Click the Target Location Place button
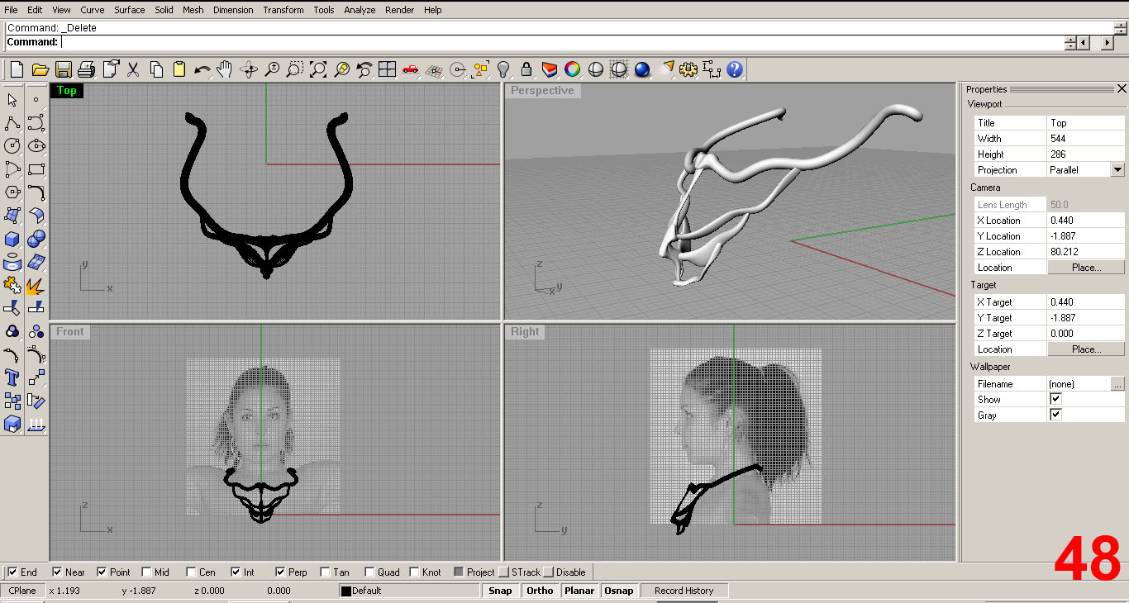Viewport: 1129px width, 603px height. pyautogui.click(x=1086, y=349)
